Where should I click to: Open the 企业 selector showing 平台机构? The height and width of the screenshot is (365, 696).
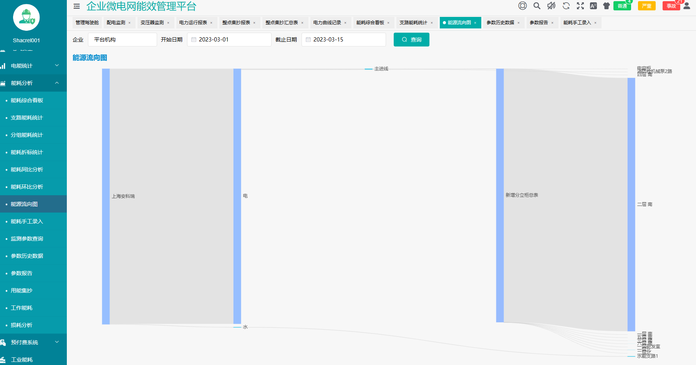[122, 40]
